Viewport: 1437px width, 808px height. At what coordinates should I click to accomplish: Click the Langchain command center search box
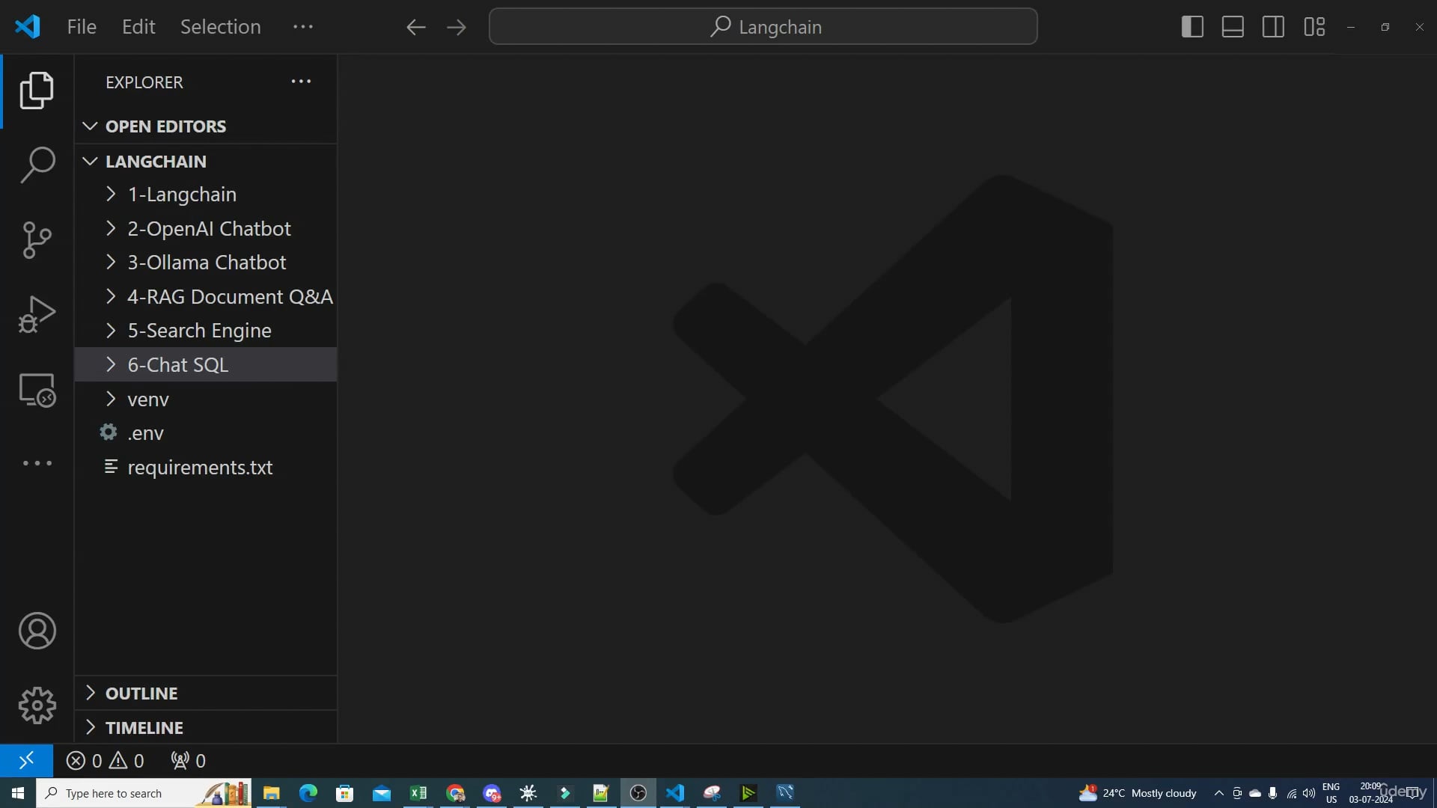coord(763,27)
